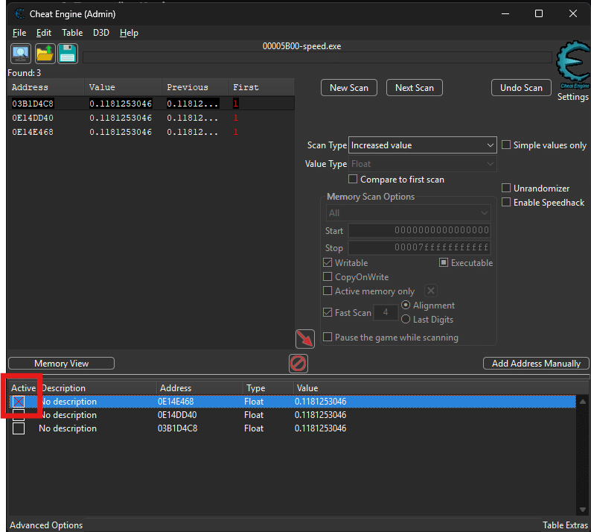Expand the memory region All dropdown

point(408,213)
